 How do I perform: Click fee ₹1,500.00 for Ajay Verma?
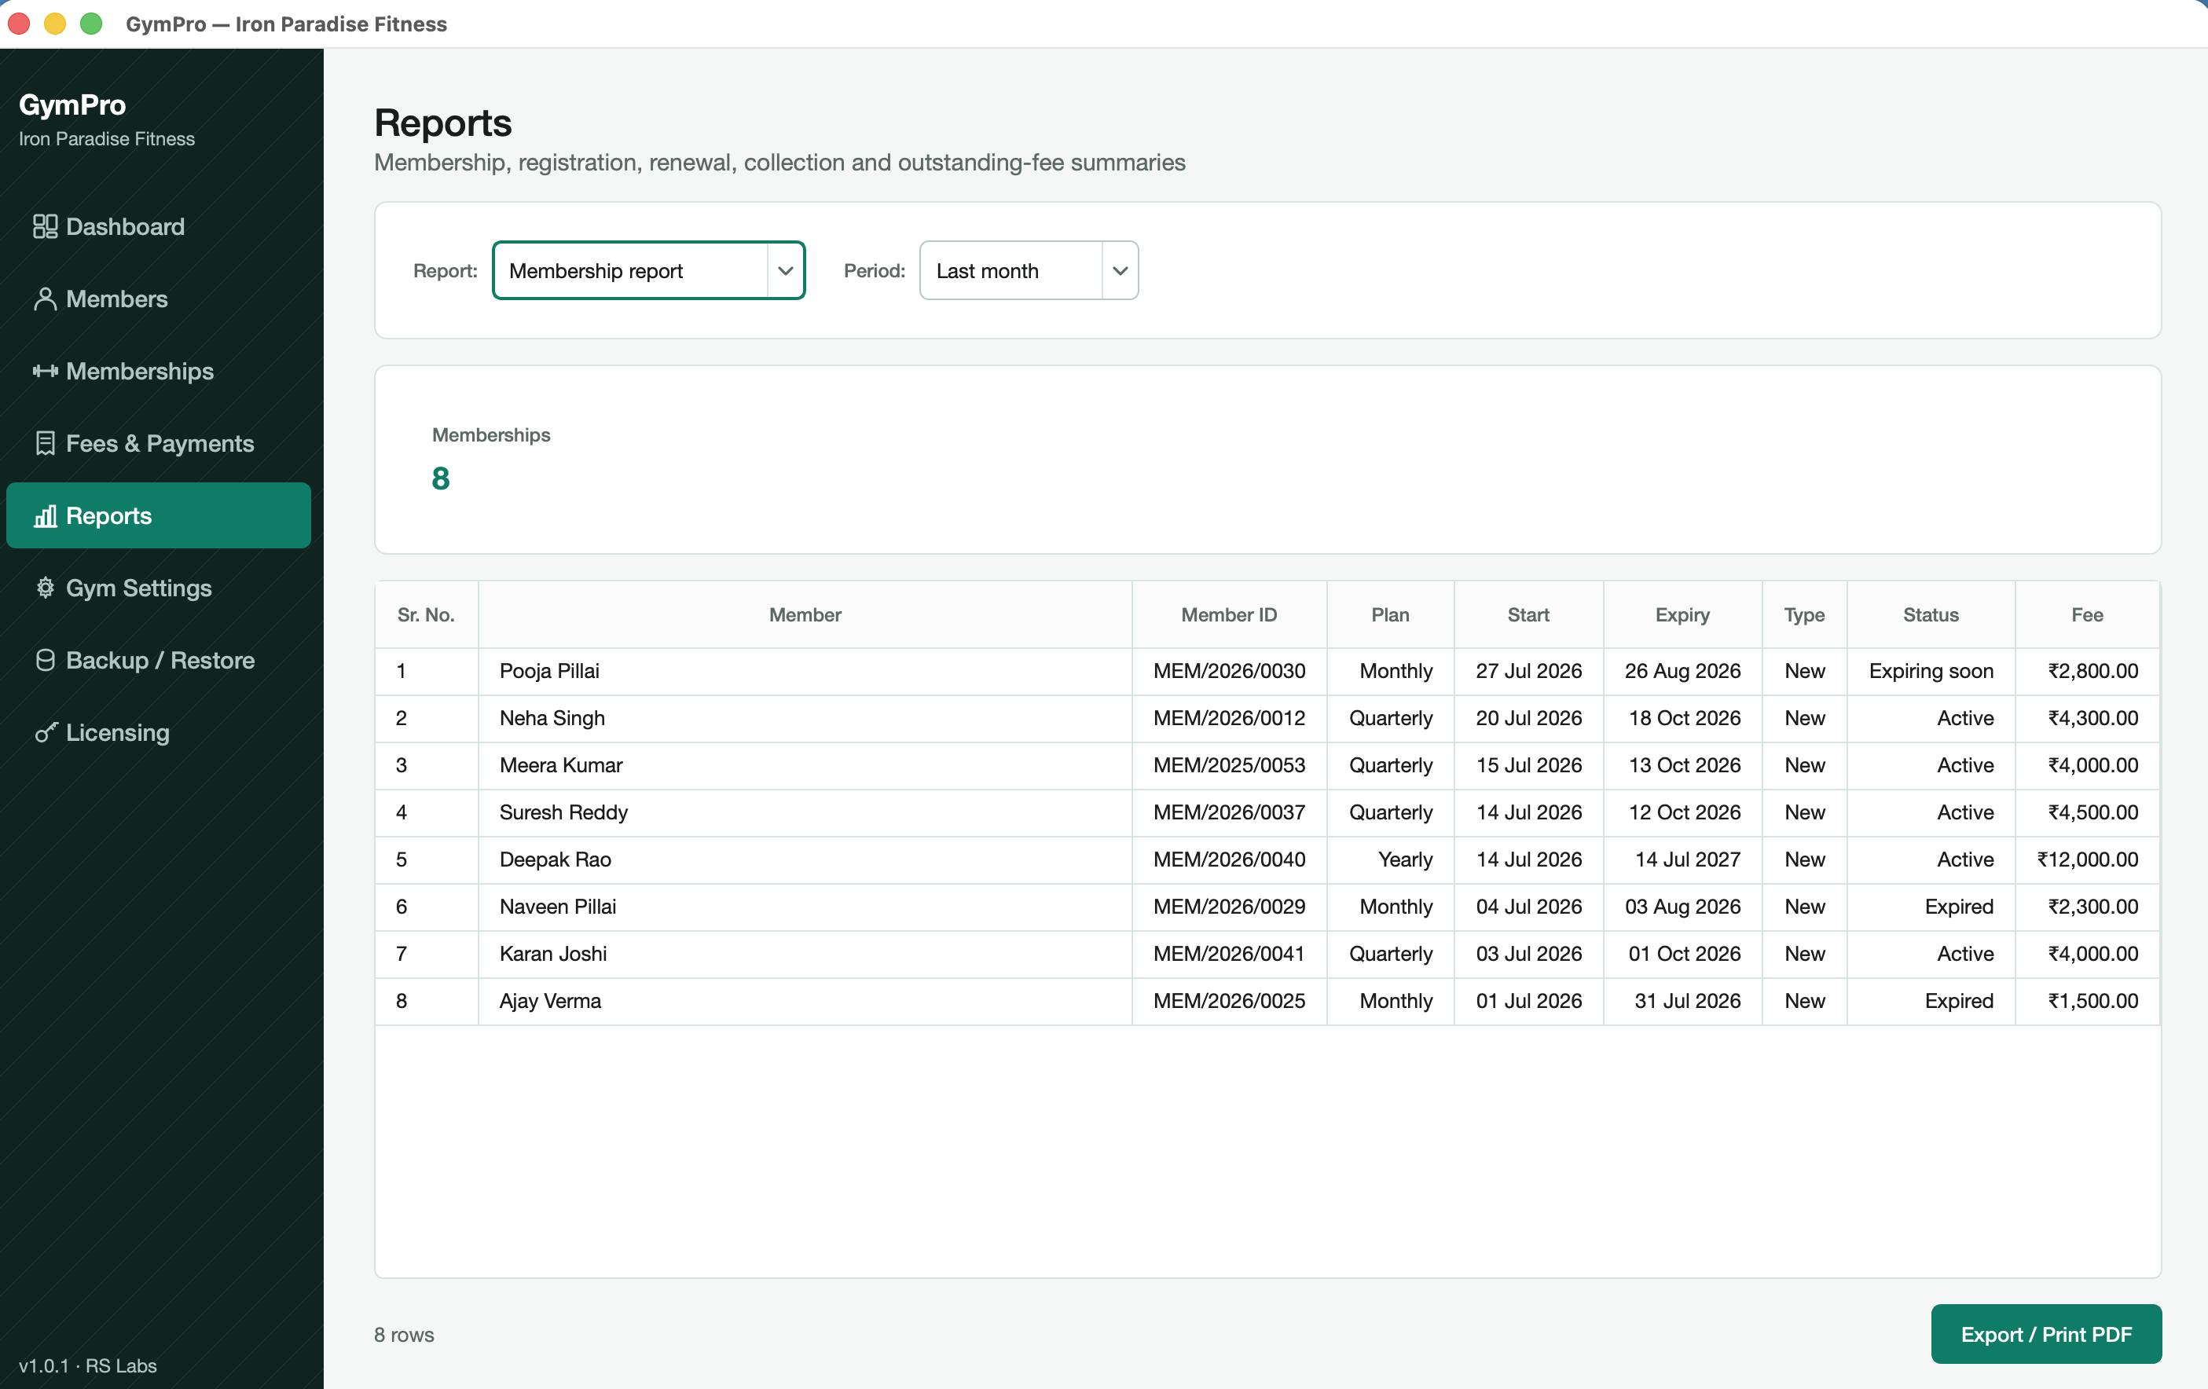point(2092,1001)
